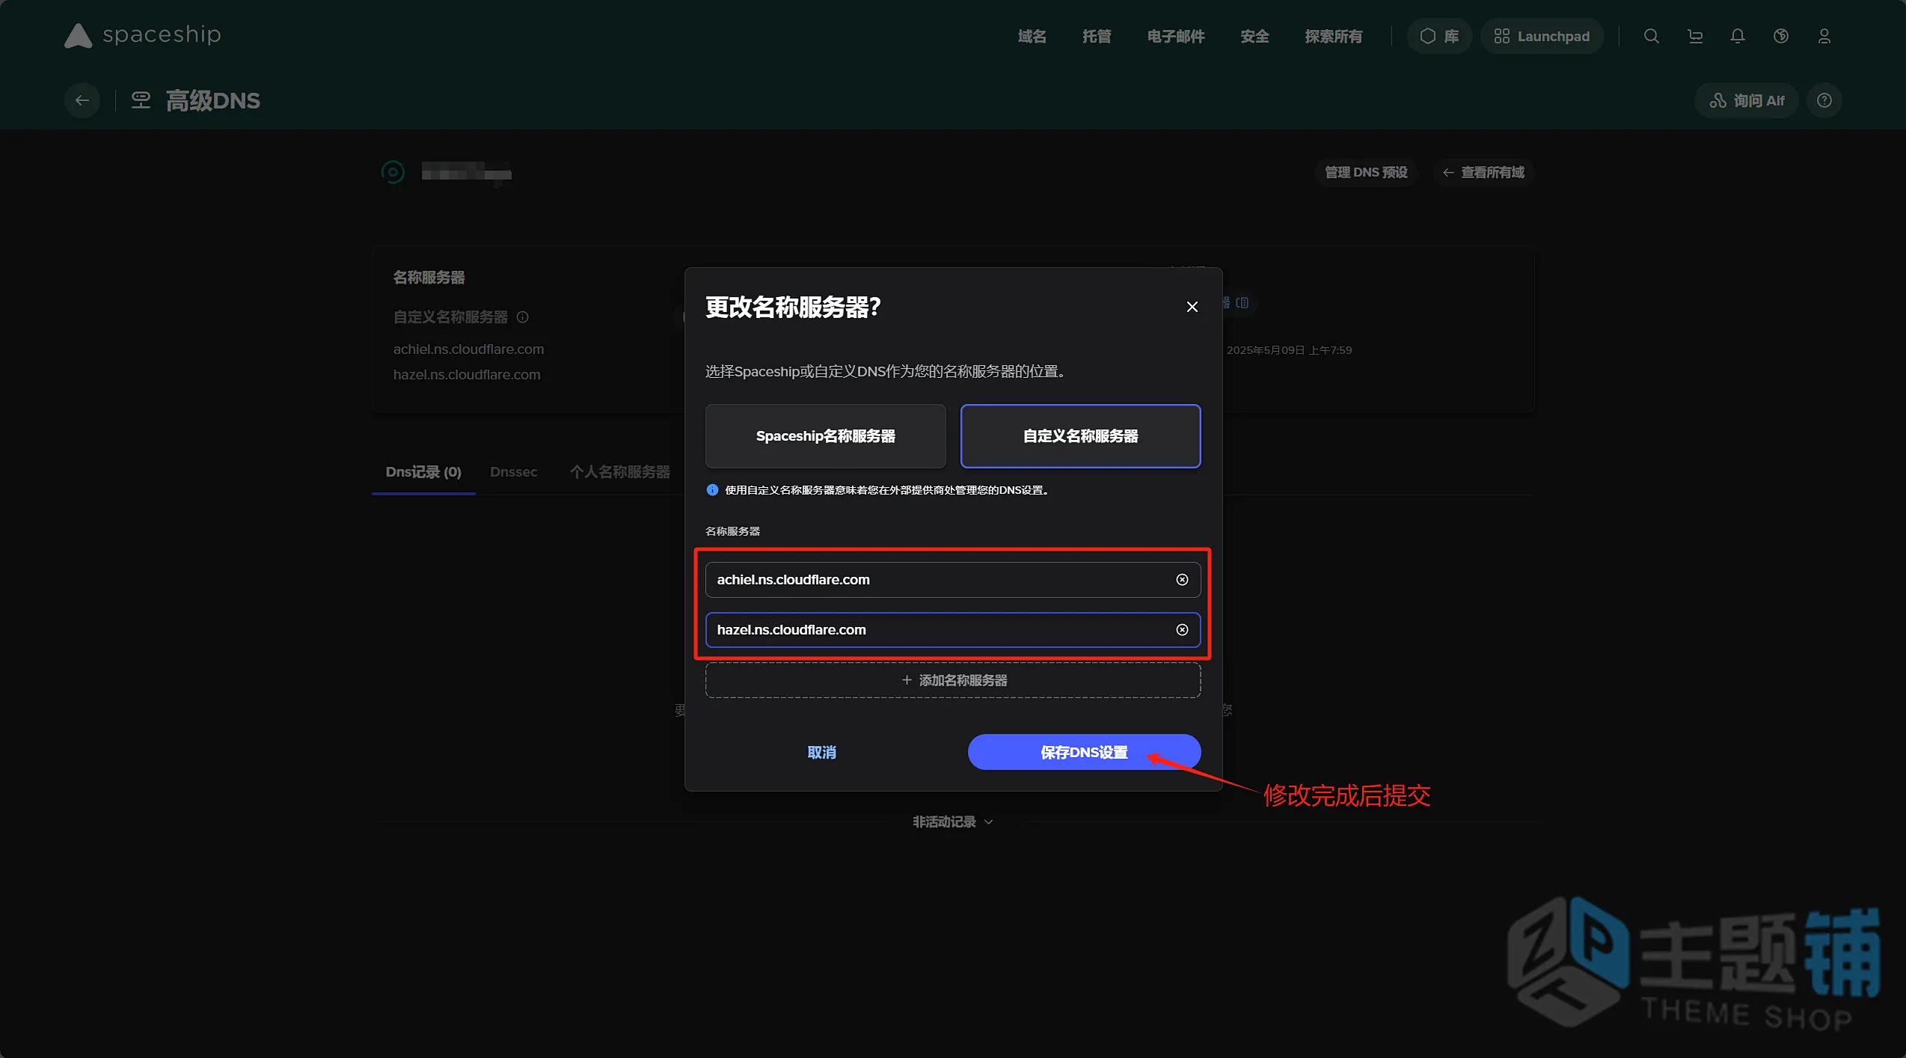Click hazel.ns.cloudflare.com text in background panel
Viewport: 1906px width, 1058px height.
[467, 375]
